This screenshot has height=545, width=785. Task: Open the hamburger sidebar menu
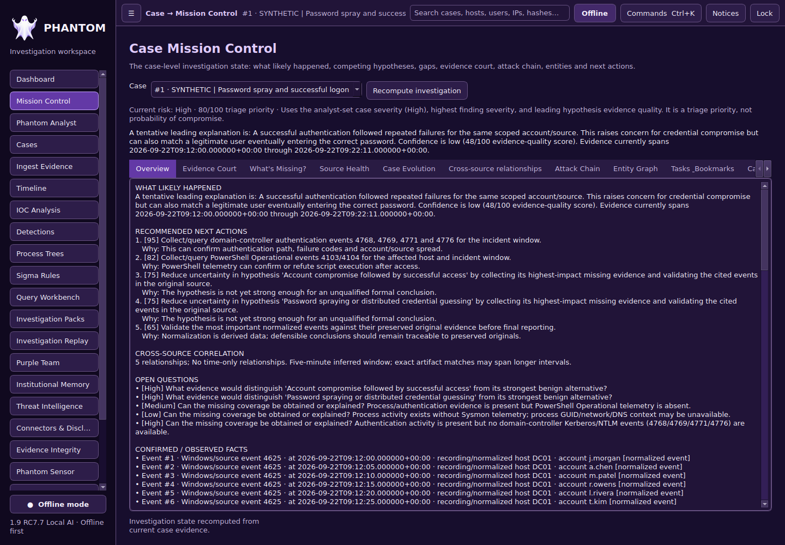click(131, 13)
